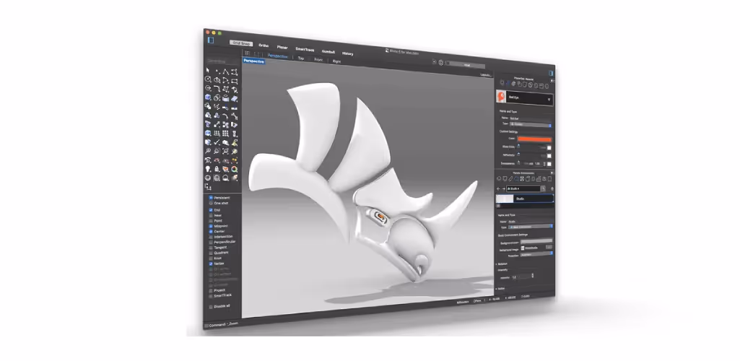Toggle the History recording button
740x361 pixels.
[x=347, y=53]
